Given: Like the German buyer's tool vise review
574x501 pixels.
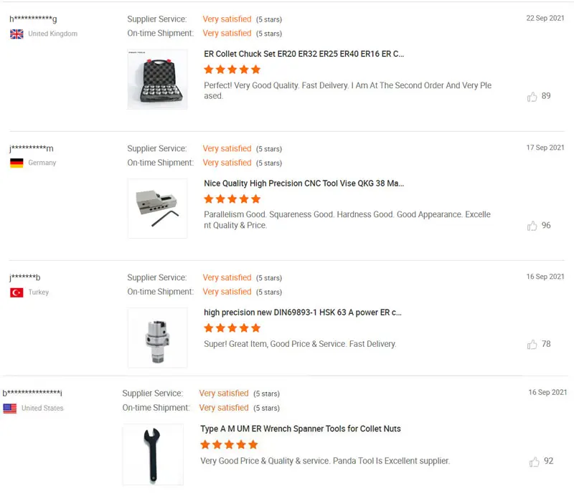Looking at the screenshot, I should click(532, 226).
